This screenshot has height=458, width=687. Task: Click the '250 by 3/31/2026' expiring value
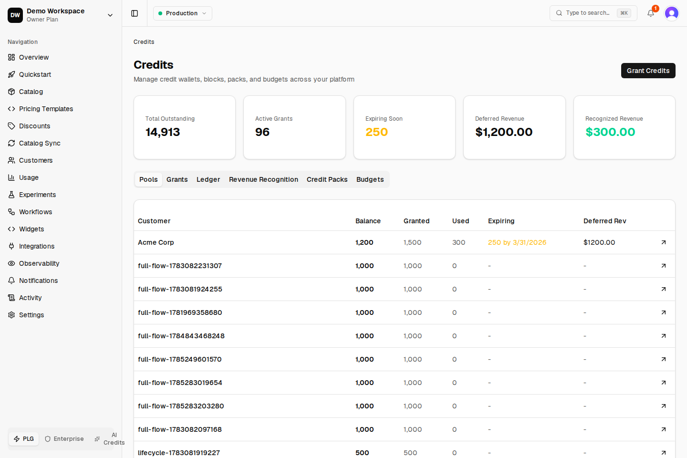[517, 242]
